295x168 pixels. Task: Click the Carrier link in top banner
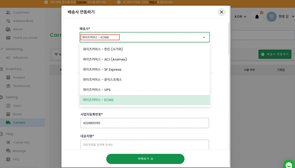(x=81, y=2)
